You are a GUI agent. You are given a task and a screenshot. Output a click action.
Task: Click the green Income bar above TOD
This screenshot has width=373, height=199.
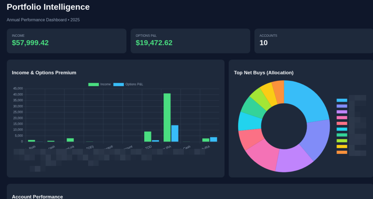148,137
